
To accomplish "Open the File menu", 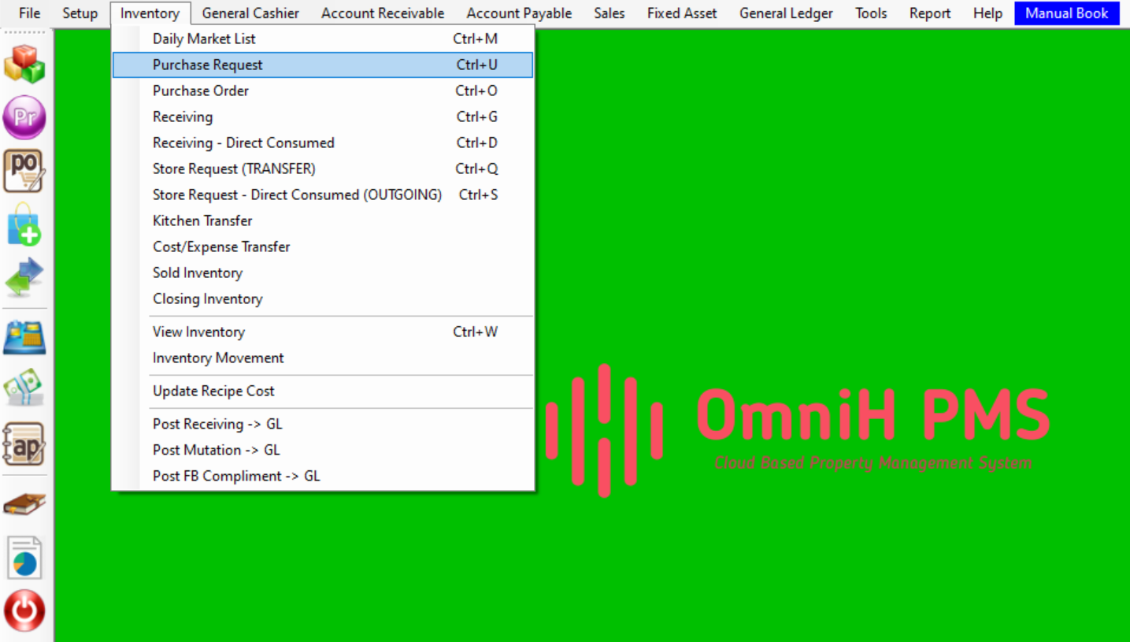I will [29, 13].
